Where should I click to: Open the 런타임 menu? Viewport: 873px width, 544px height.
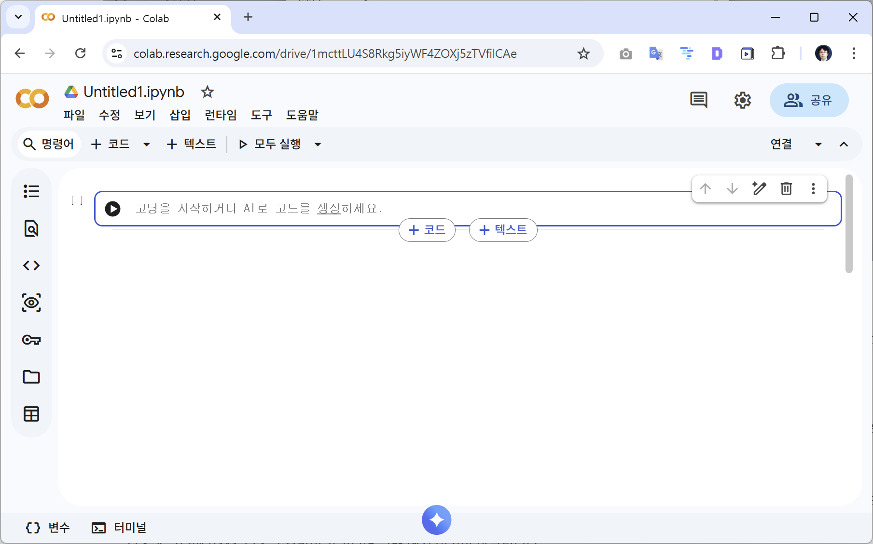coord(221,115)
